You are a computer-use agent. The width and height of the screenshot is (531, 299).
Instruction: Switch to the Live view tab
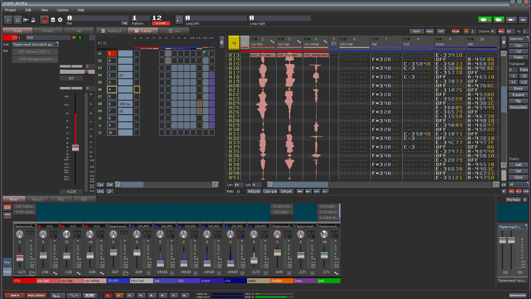click(x=175, y=31)
